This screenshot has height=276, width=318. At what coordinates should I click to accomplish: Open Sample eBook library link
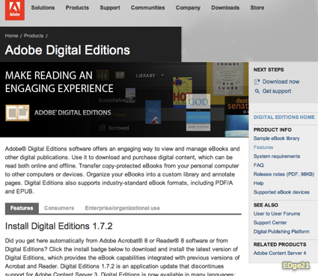(277, 138)
